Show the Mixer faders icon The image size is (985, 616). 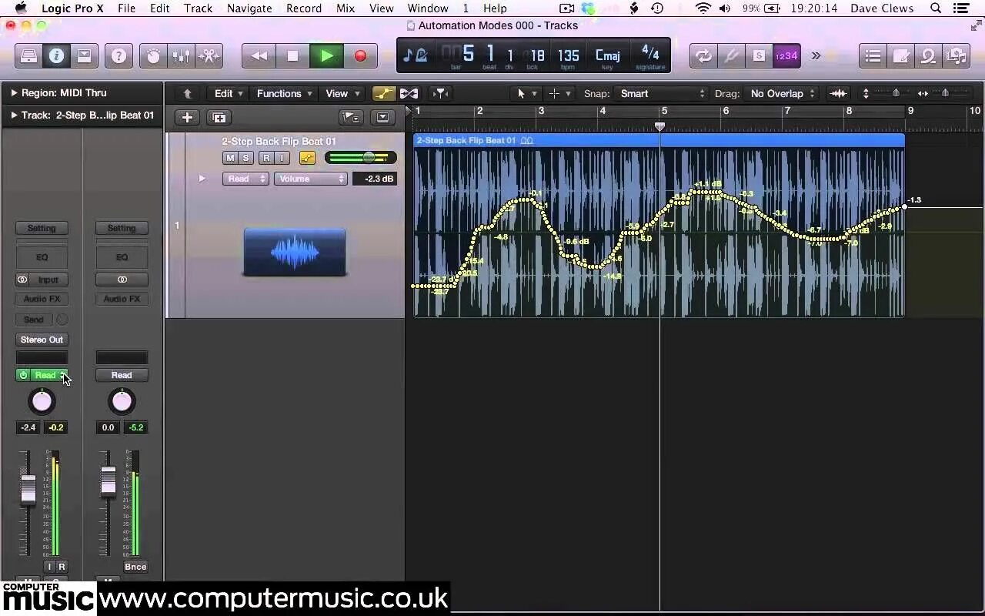point(182,56)
